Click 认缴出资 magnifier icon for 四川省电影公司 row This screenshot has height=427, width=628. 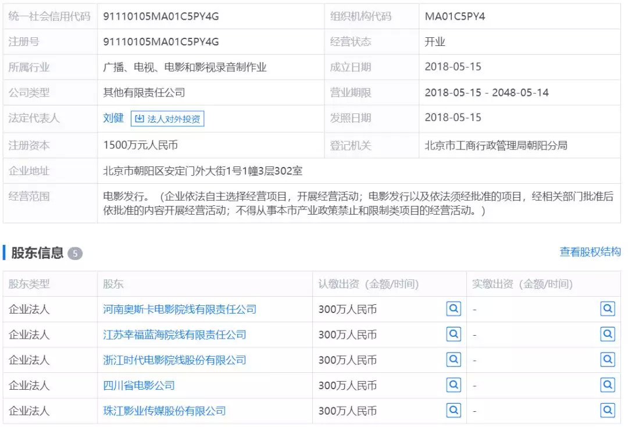(x=454, y=385)
